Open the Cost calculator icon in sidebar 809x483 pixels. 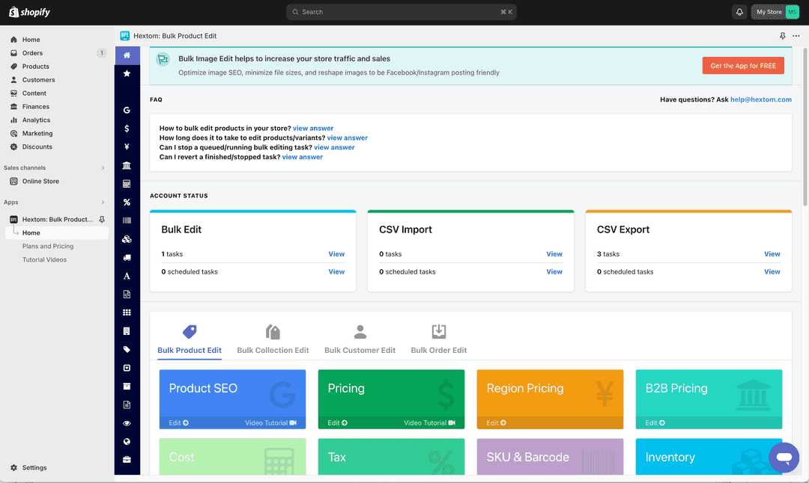pos(127,183)
